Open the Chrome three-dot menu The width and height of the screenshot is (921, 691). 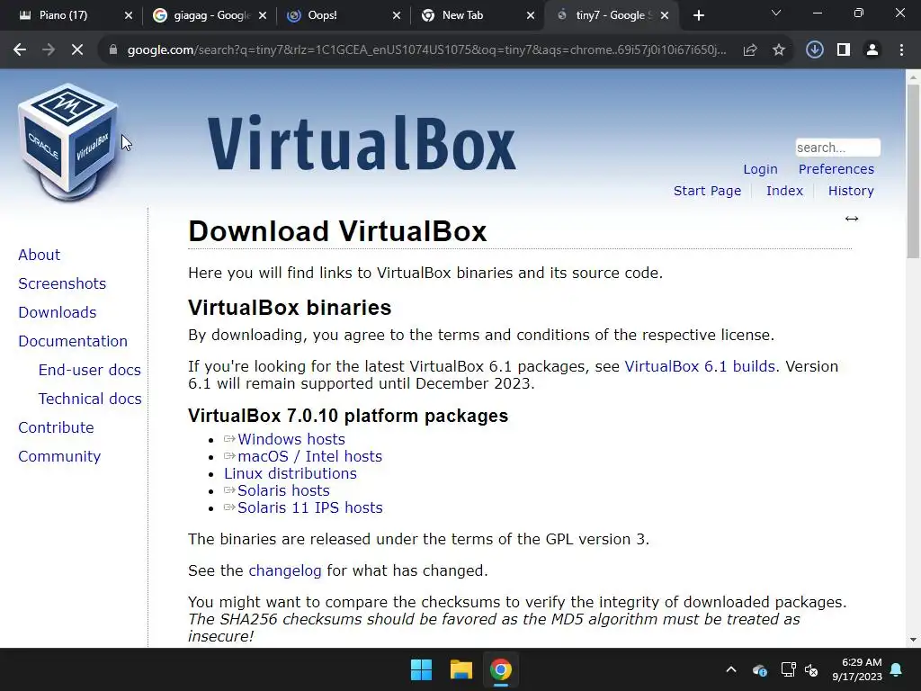[901, 50]
